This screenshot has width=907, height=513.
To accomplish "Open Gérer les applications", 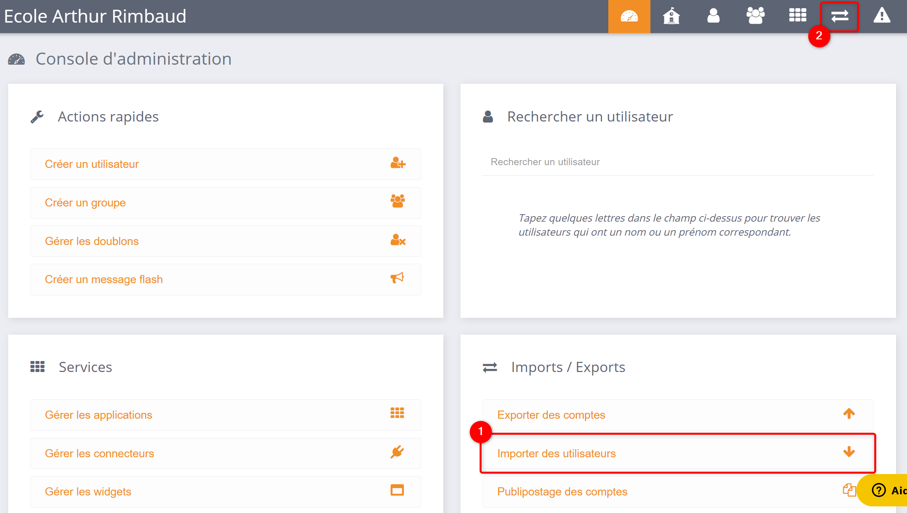I will coord(98,415).
